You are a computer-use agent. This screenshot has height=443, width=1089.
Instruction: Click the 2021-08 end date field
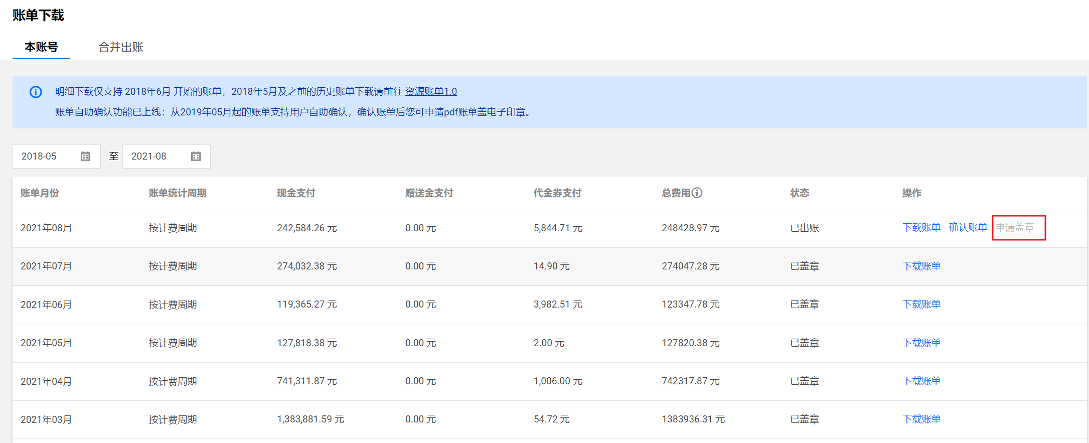[x=167, y=157]
